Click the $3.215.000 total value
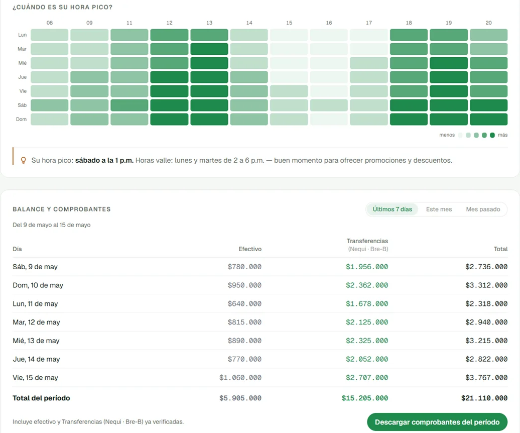The height and width of the screenshot is (433, 520). [x=486, y=341]
